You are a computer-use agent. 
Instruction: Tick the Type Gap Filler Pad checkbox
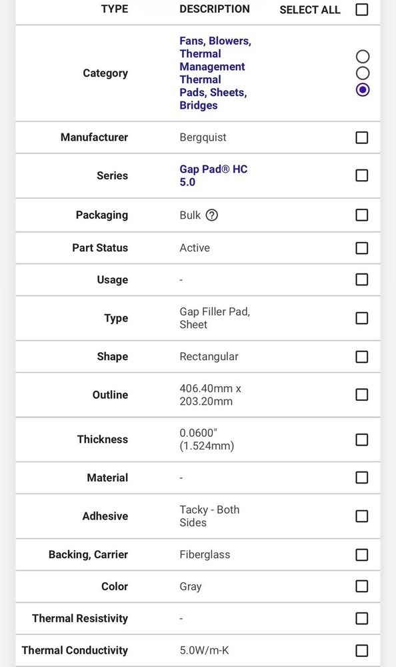[361, 318]
